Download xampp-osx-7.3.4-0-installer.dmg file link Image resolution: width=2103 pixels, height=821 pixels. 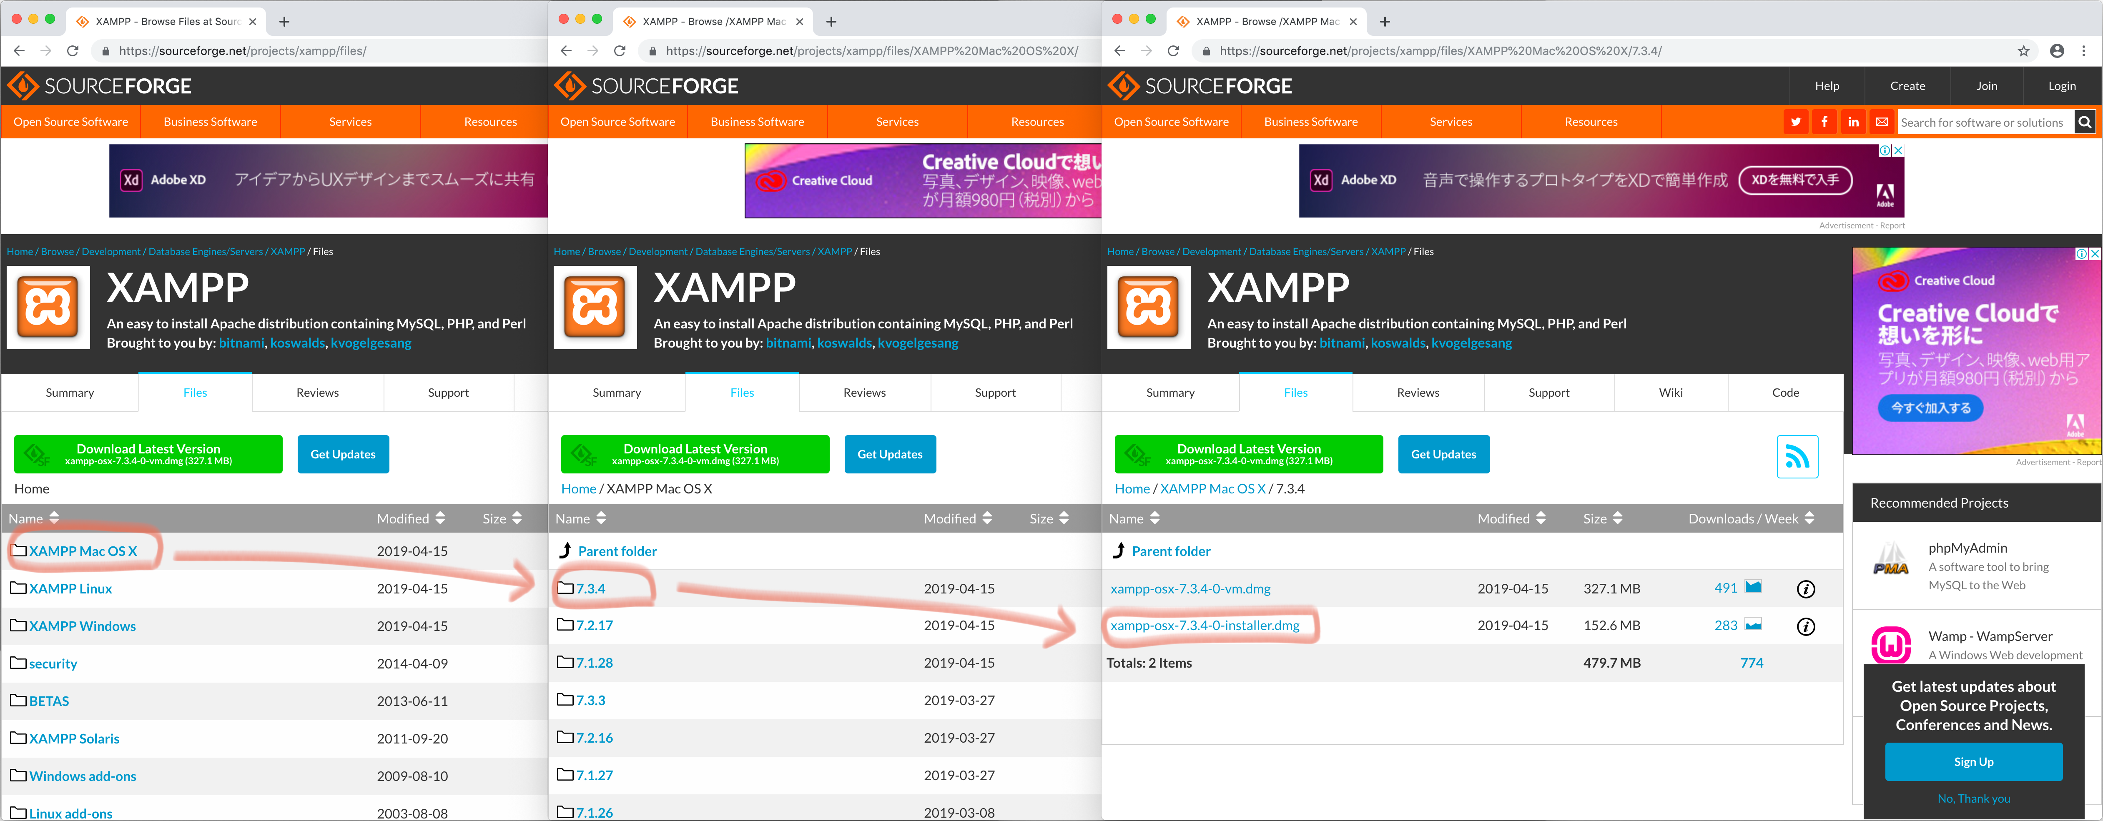pos(1204,626)
